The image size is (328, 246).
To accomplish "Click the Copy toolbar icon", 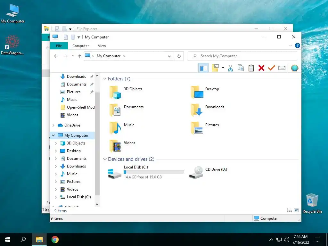I will pos(241,68).
